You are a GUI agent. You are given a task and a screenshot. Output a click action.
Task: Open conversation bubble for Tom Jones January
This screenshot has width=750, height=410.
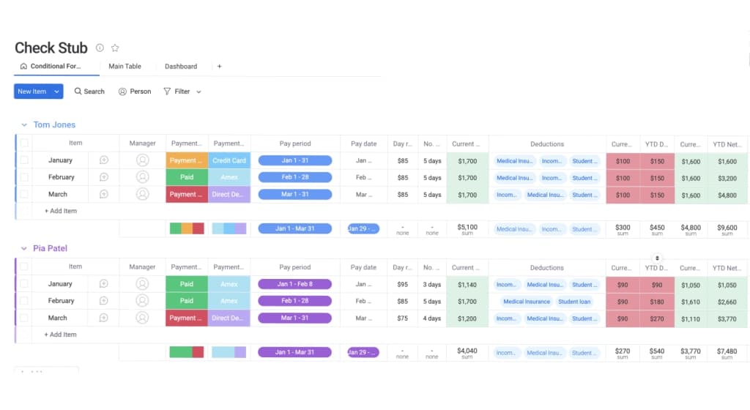pos(104,160)
